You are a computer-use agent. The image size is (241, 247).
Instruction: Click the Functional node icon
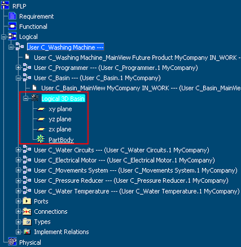pos(13,26)
